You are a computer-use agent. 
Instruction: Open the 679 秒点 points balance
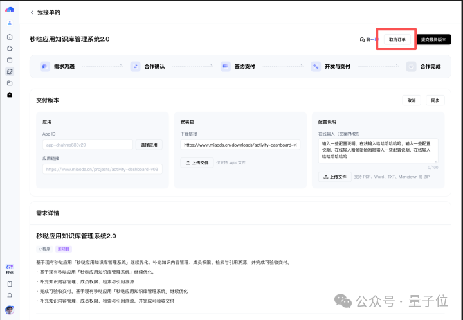10,269
